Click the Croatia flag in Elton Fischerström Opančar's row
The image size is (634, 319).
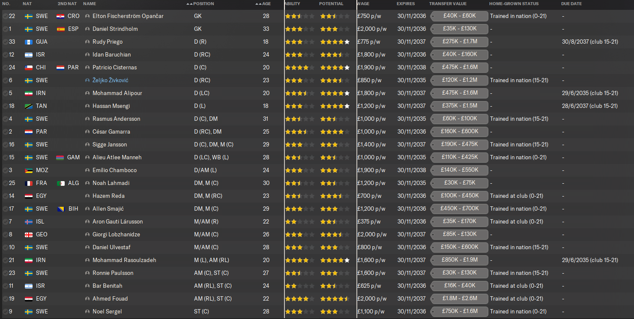60,16
